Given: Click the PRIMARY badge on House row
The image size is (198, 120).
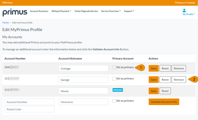Looking at the screenshot, I should tap(118, 90).
